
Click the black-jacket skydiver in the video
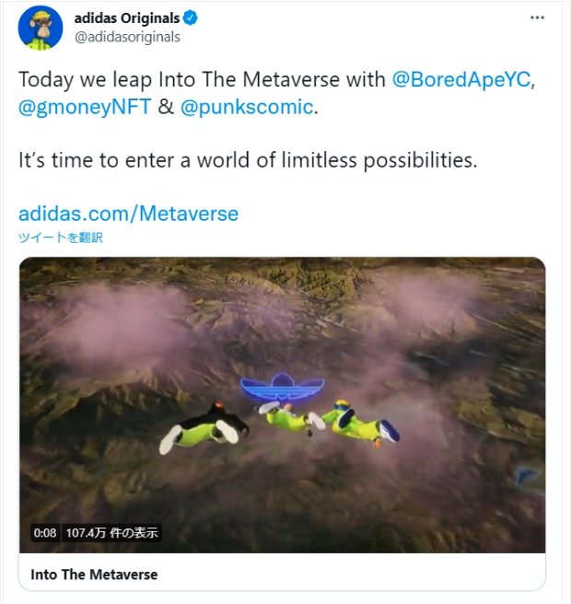click(204, 428)
